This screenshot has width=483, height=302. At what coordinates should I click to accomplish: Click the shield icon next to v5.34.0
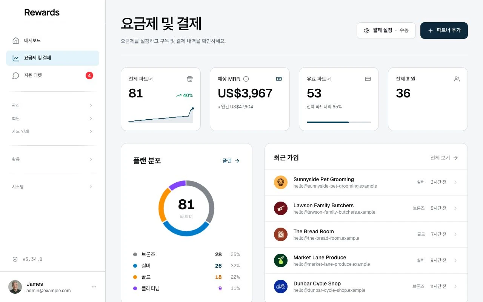15,259
